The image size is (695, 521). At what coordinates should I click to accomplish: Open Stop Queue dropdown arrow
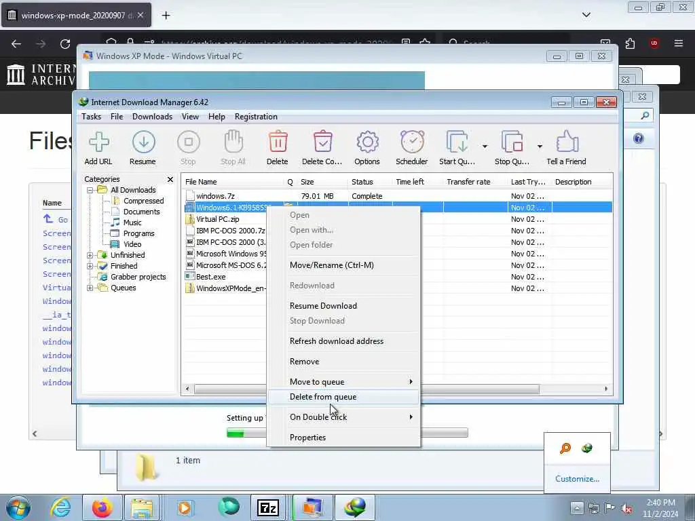(540, 147)
